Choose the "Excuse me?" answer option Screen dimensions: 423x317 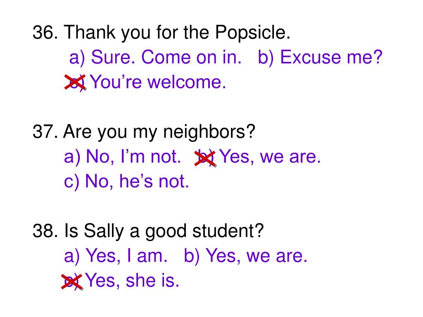pos(320,58)
